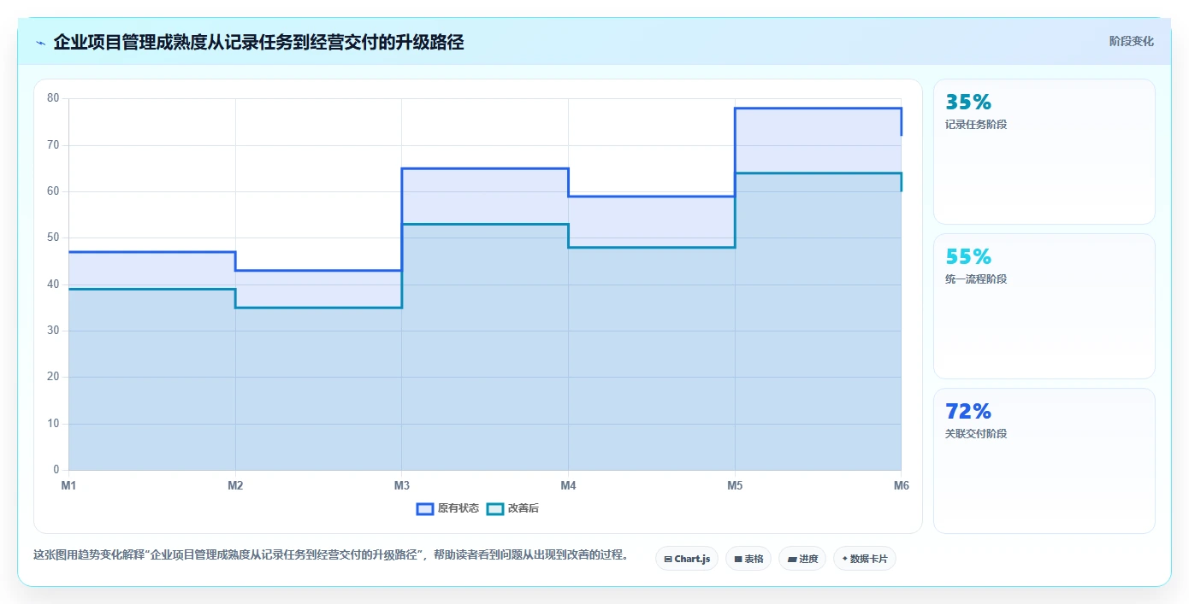The height and width of the screenshot is (604, 1189).
Task: Click the chart title 企业项目管理成熟度 heading
Action: [x=258, y=42]
